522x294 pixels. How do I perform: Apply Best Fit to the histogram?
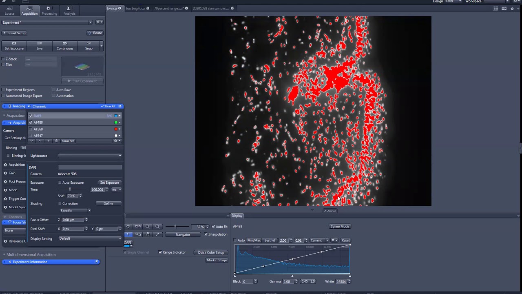(270, 240)
